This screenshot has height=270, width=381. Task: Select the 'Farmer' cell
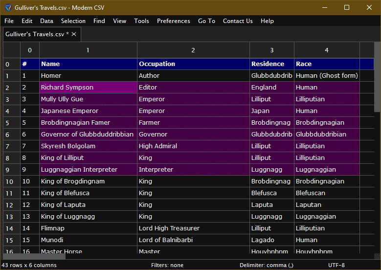pos(193,122)
